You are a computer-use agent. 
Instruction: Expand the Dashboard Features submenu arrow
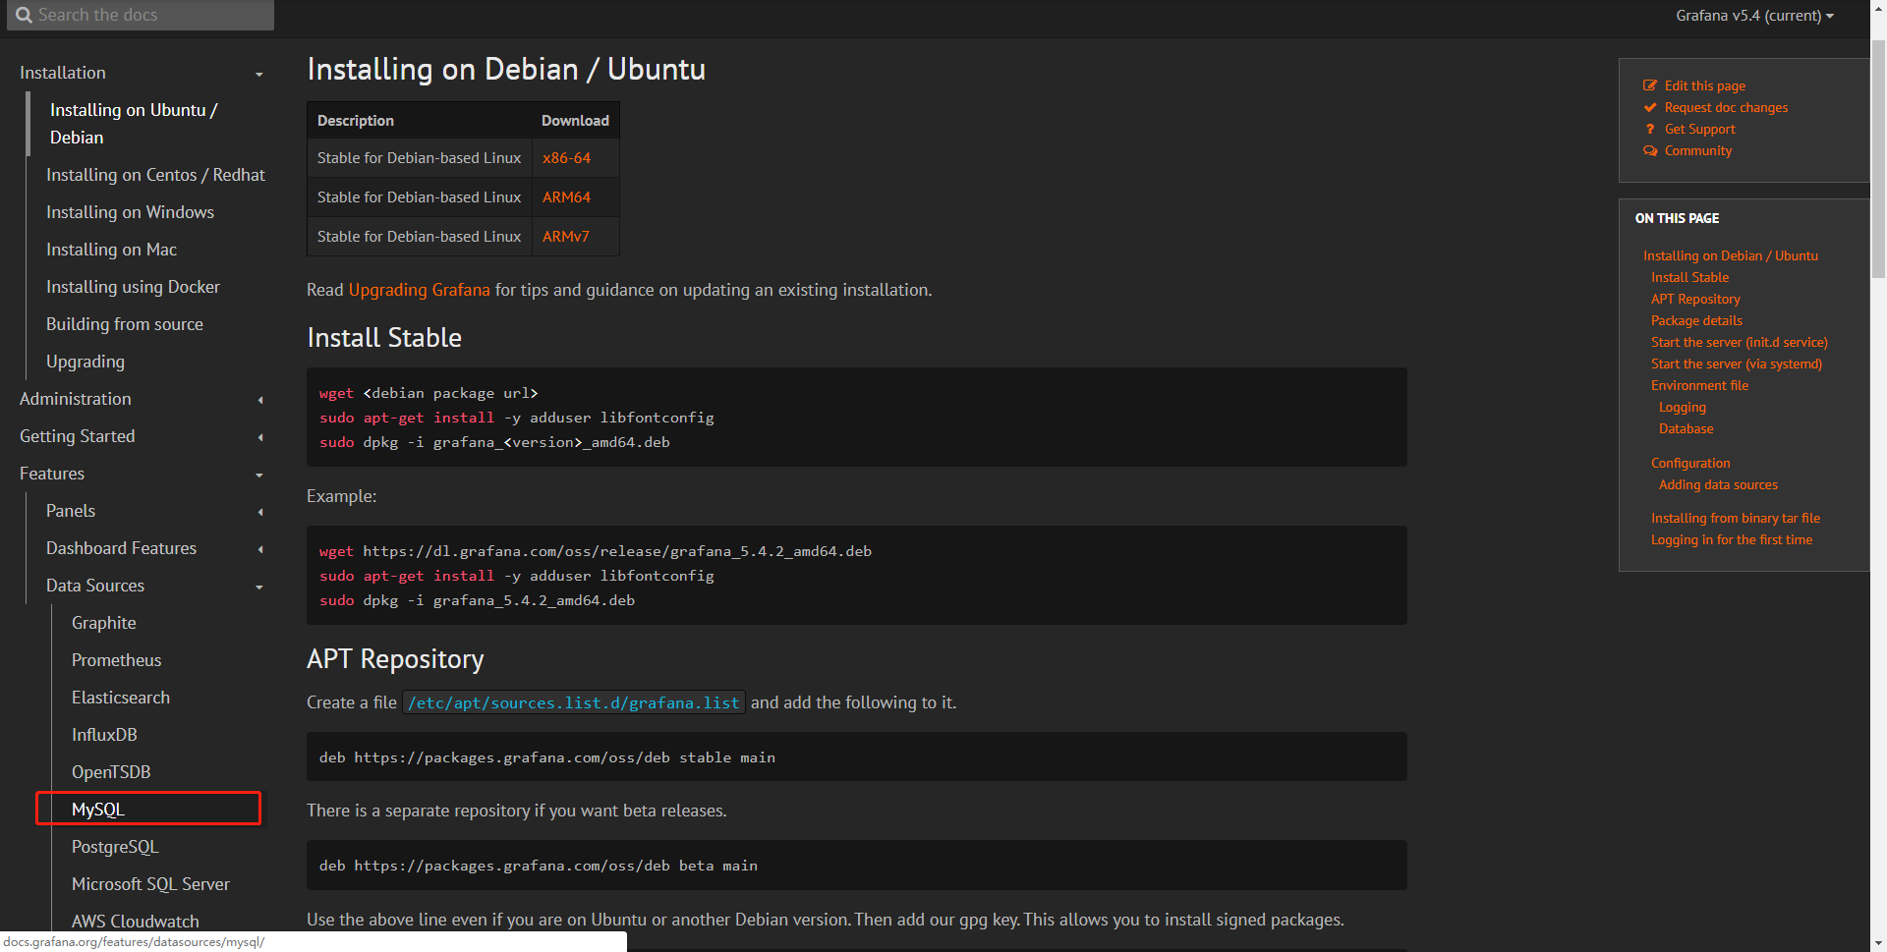point(260,549)
